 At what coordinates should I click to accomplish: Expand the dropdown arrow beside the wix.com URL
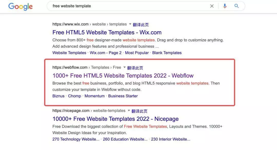[130, 24]
